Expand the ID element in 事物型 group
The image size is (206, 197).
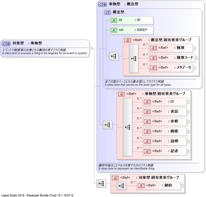point(188,102)
